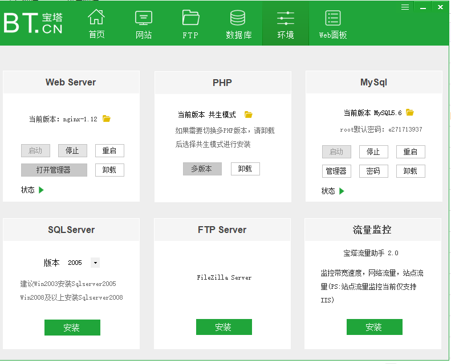The height and width of the screenshot is (364, 451).
Task: Click the 建议Win2003安装Sqlserver2005 text
Action: tap(68, 284)
